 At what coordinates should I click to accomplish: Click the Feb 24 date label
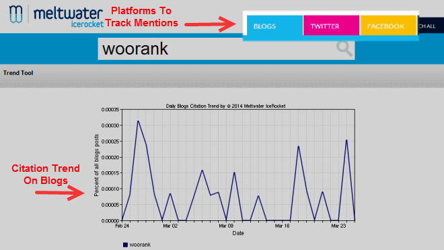tap(122, 226)
